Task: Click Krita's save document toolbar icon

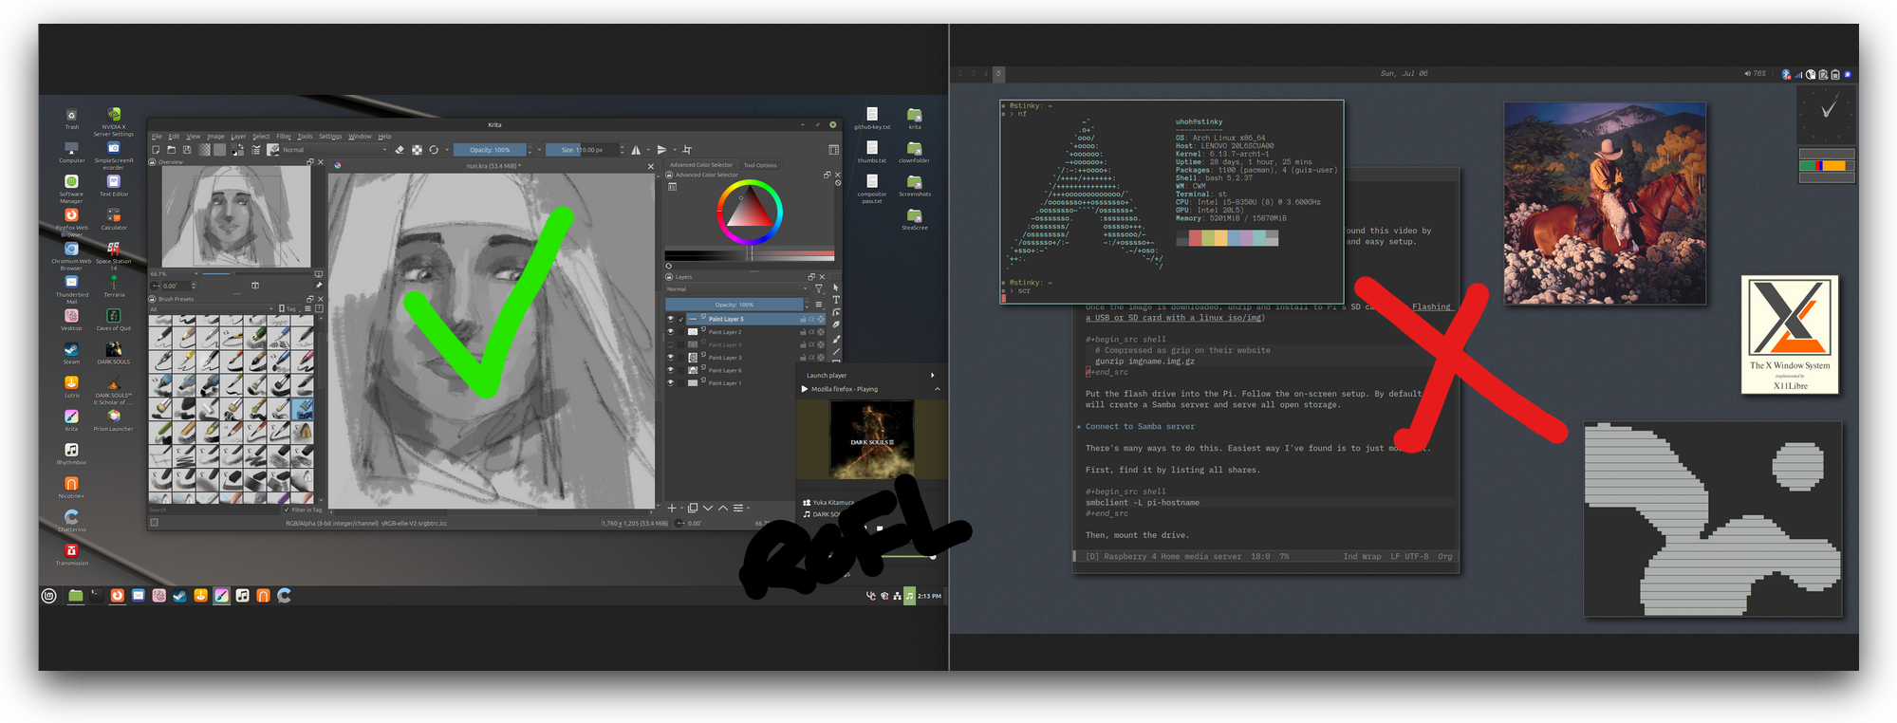Action: pos(187,150)
